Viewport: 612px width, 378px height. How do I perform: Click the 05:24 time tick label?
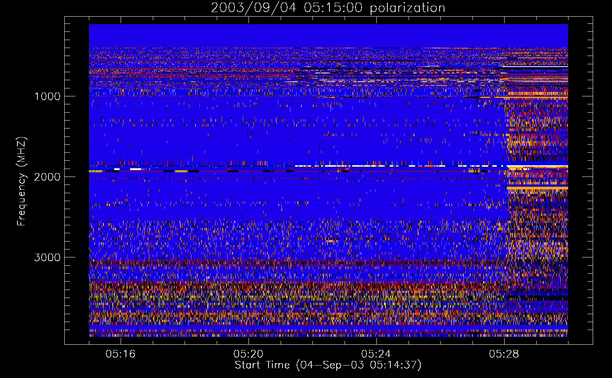point(376,354)
